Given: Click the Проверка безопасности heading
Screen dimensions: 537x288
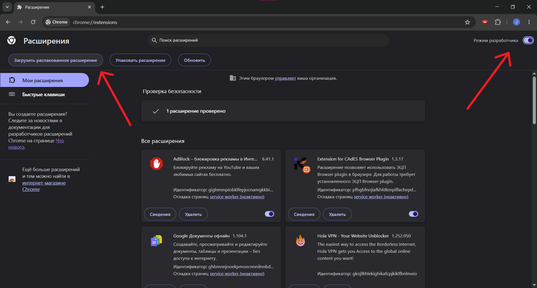Looking at the screenshot, I should [172, 91].
